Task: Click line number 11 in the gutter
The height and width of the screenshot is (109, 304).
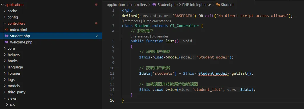Action: 112,74
